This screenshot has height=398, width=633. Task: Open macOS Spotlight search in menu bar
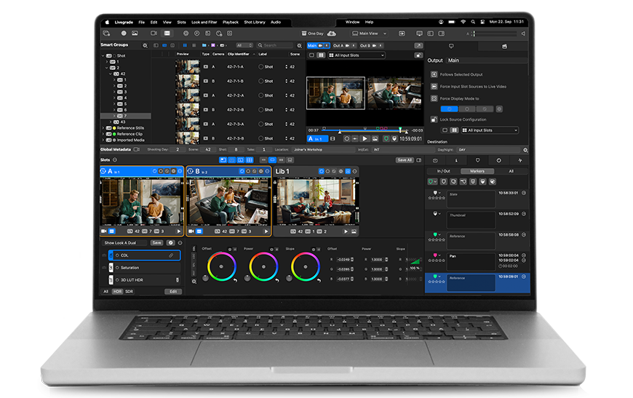point(473,22)
